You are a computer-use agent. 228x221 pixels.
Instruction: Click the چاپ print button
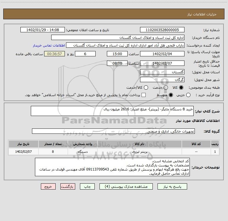coord(87,187)
